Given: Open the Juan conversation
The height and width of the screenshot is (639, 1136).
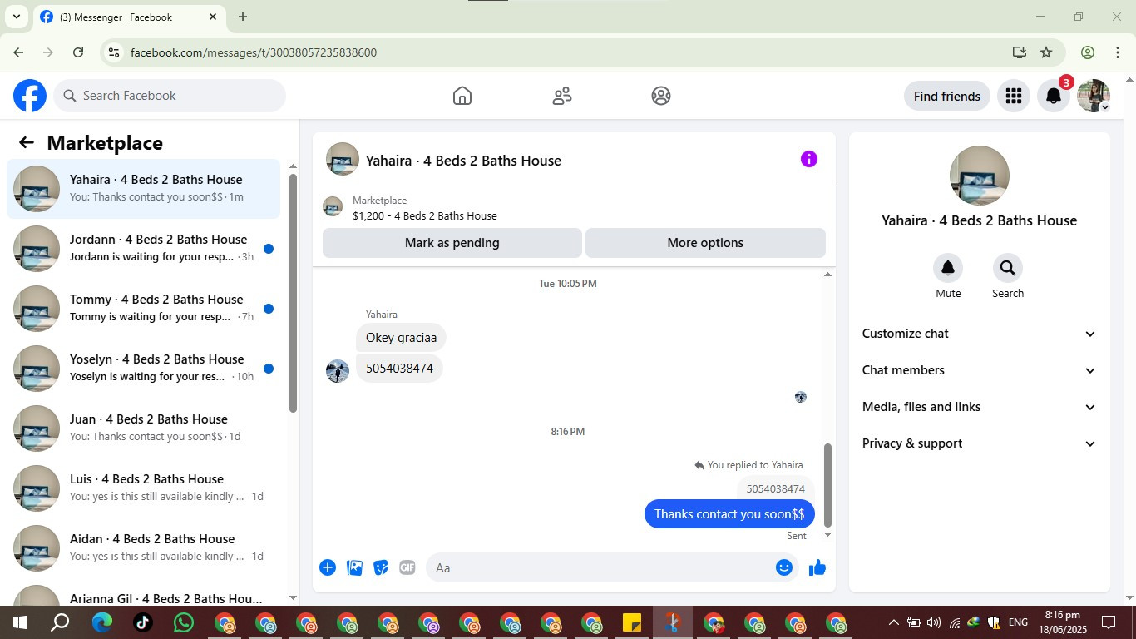Looking at the screenshot, I should (144, 428).
